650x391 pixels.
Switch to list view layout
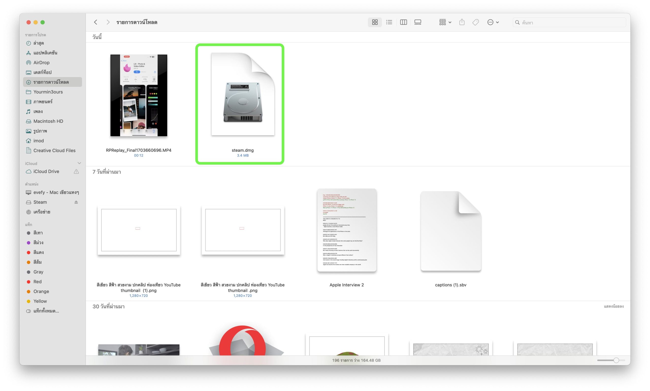tap(389, 22)
